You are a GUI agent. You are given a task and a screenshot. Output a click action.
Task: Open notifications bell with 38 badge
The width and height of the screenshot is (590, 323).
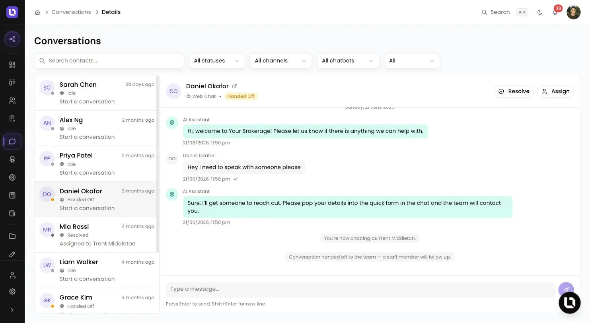[555, 12]
